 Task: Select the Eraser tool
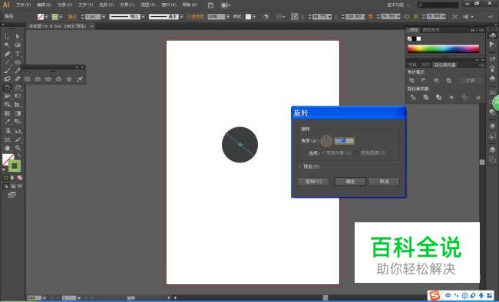(18, 79)
